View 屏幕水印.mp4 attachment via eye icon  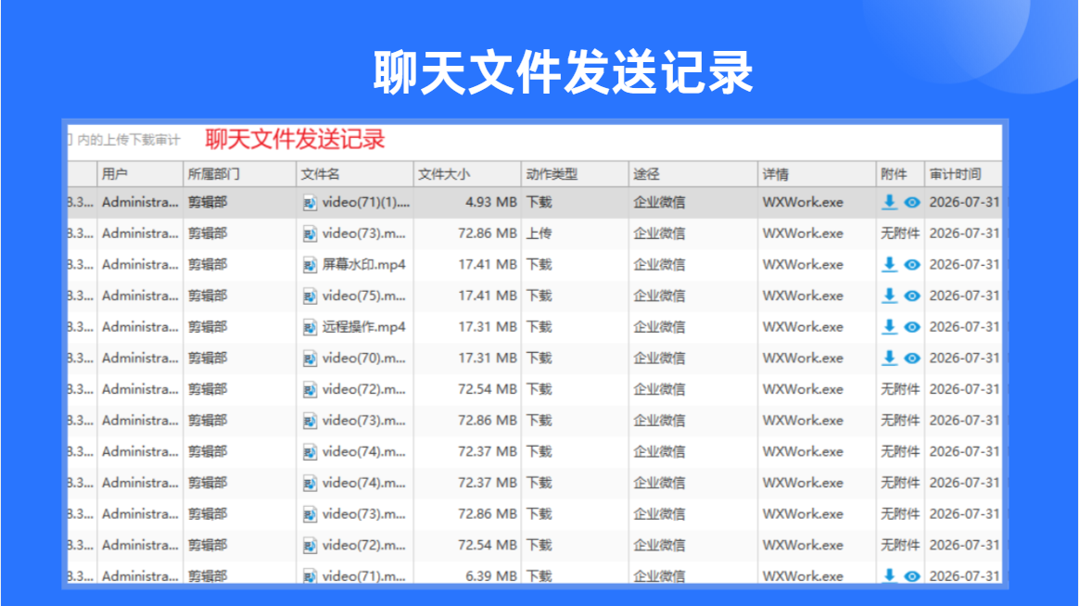(x=912, y=265)
